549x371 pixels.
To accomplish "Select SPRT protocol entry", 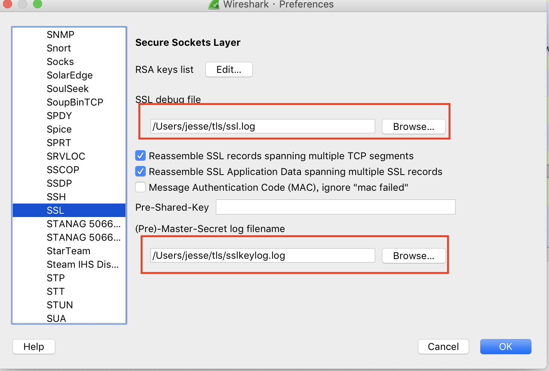I will pos(69,143).
